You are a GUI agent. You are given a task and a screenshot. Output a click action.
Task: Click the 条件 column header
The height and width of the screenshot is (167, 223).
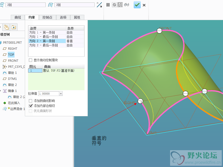click(75, 28)
